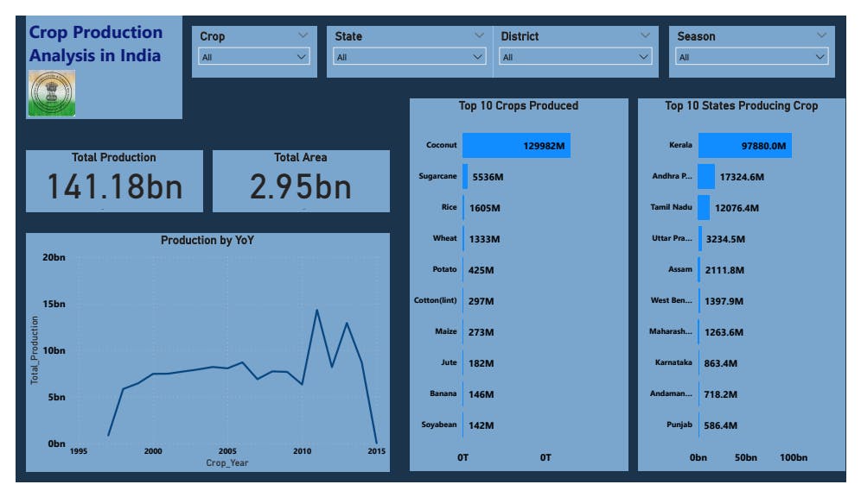This screenshot has width=861, height=497.
Task: Click the Crop Production Analysis in India title
Action: [x=96, y=44]
